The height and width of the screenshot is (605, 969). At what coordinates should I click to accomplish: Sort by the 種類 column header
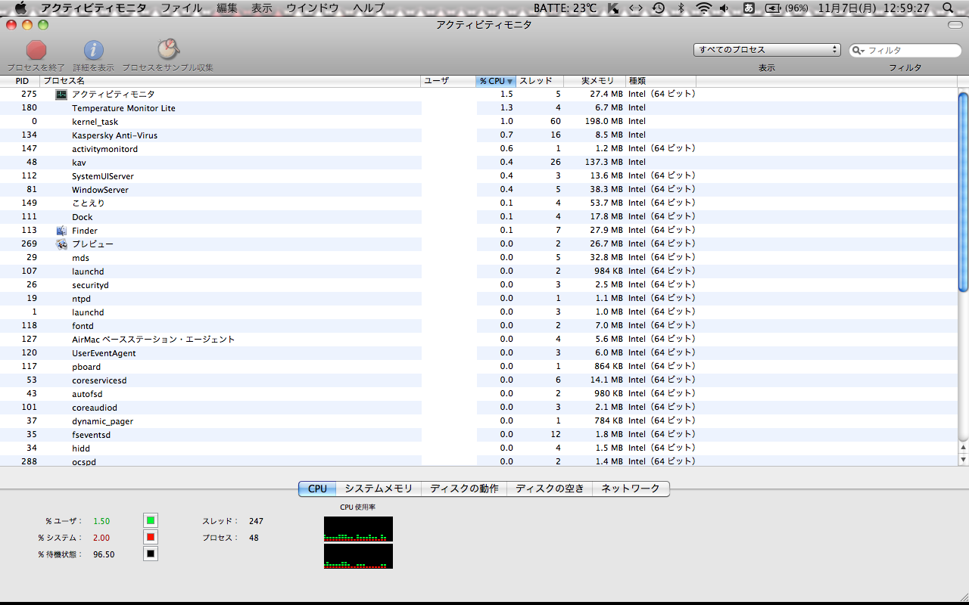661,81
